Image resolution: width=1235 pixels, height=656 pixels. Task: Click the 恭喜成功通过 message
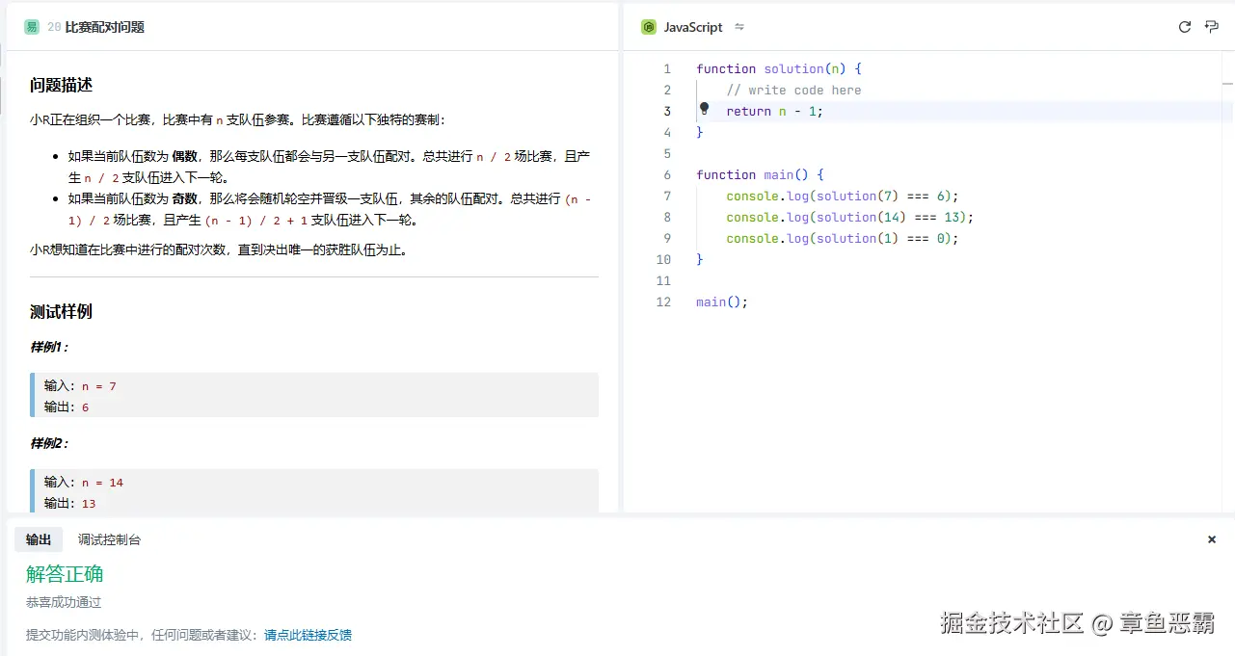(x=62, y=602)
